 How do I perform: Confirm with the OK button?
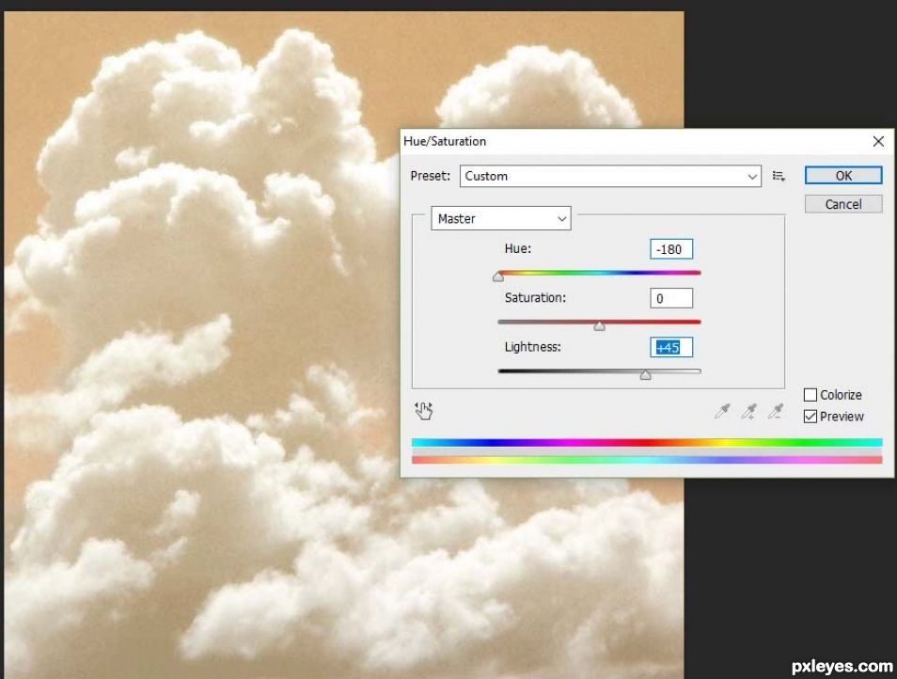(843, 176)
